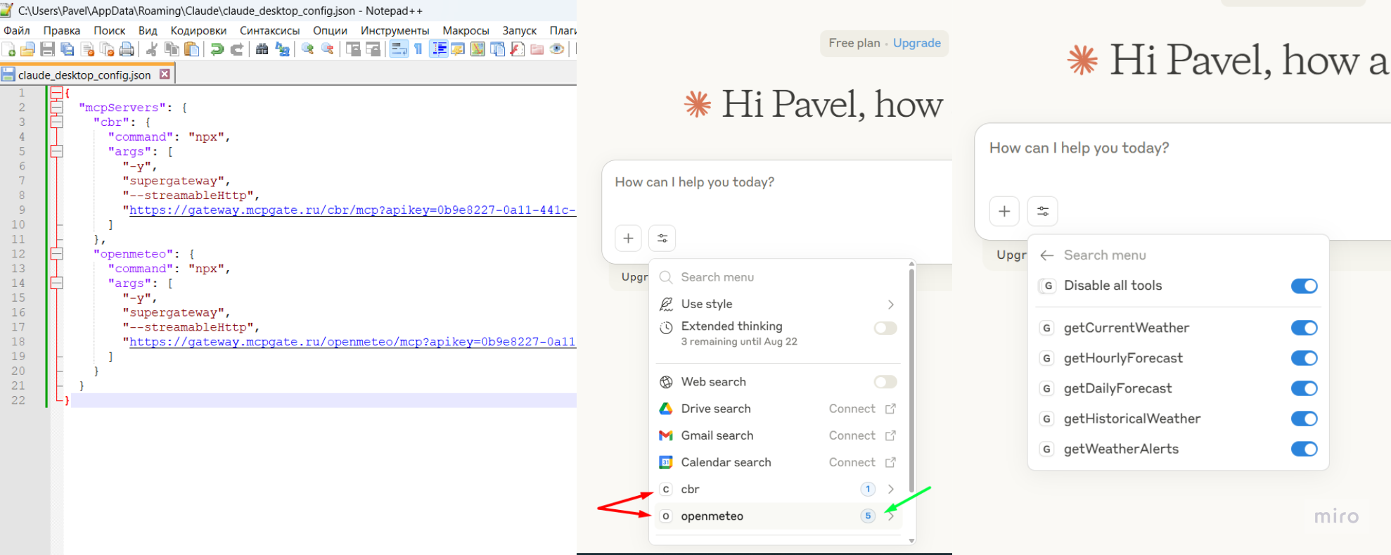Connect Calendar search

[x=862, y=462]
